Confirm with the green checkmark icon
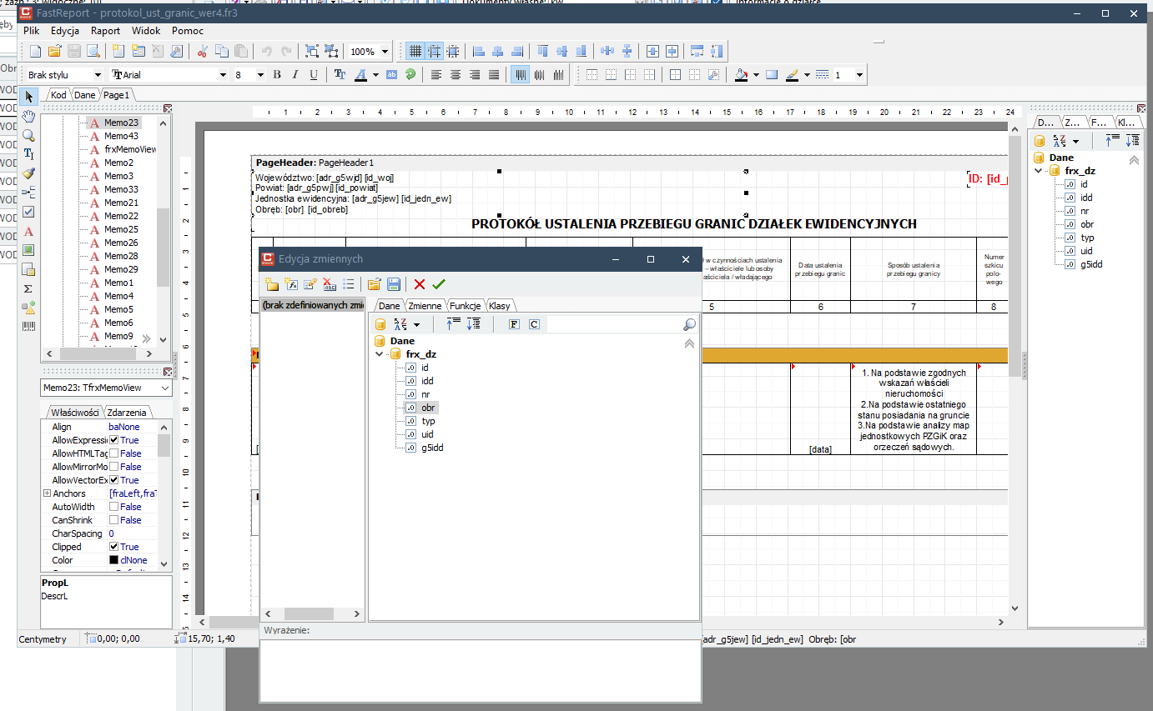This screenshot has width=1153, height=711. coord(439,284)
